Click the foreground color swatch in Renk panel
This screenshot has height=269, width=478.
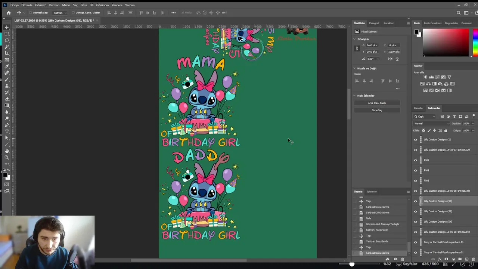point(416,32)
